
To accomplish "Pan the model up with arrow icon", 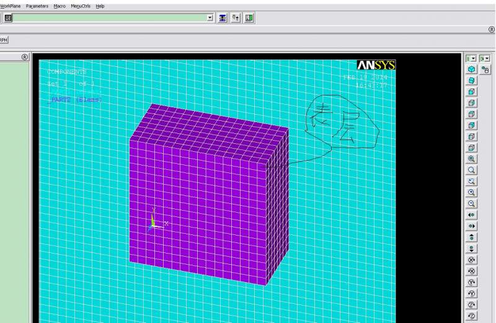I will click(471, 237).
